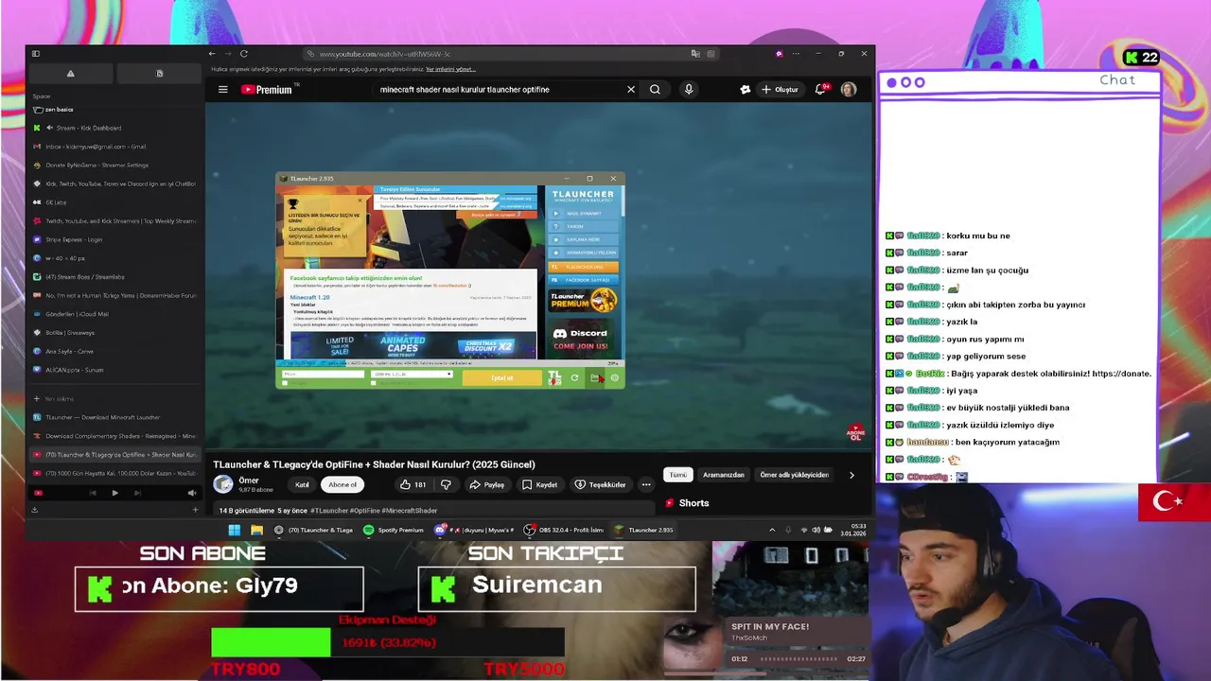Image resolution: width=1211 pixels, height=681 pixels.
Task: Open TLauncher Premium banner
Action: (x=583, y=300)
